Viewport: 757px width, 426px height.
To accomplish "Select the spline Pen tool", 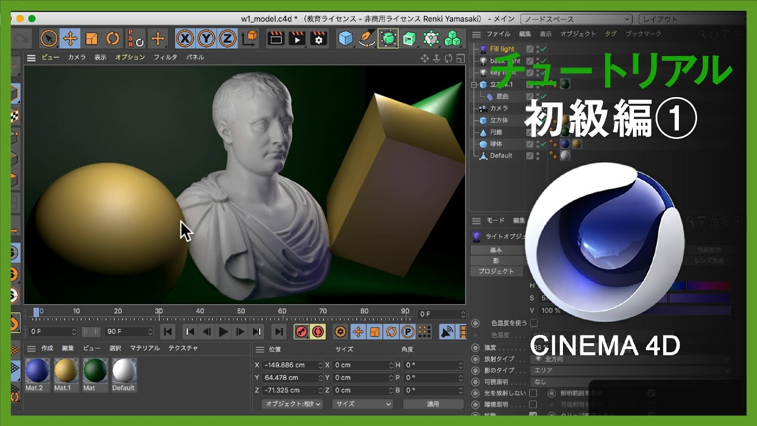I will tap(367, 39).
